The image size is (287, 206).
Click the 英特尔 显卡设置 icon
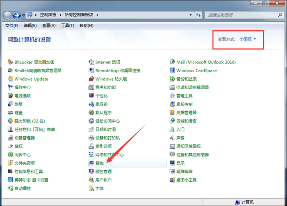[10, 180]
